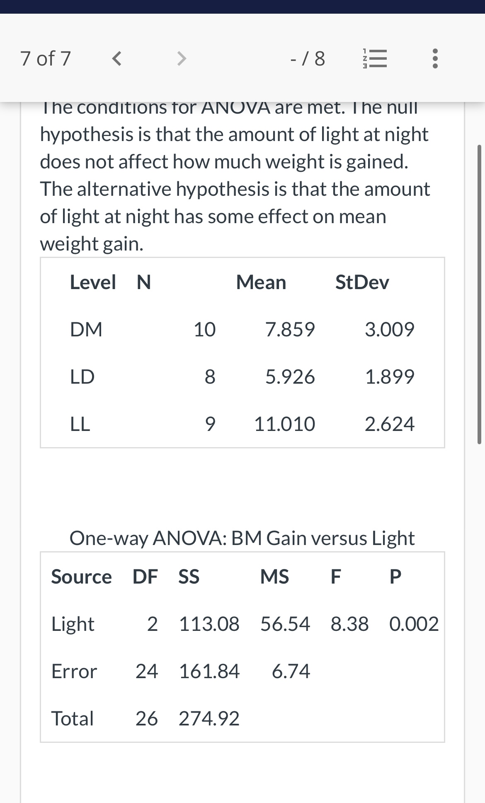Screen dimensions: 485x803
Task: Select the DM level row
Action: click(x=86, y=329)
